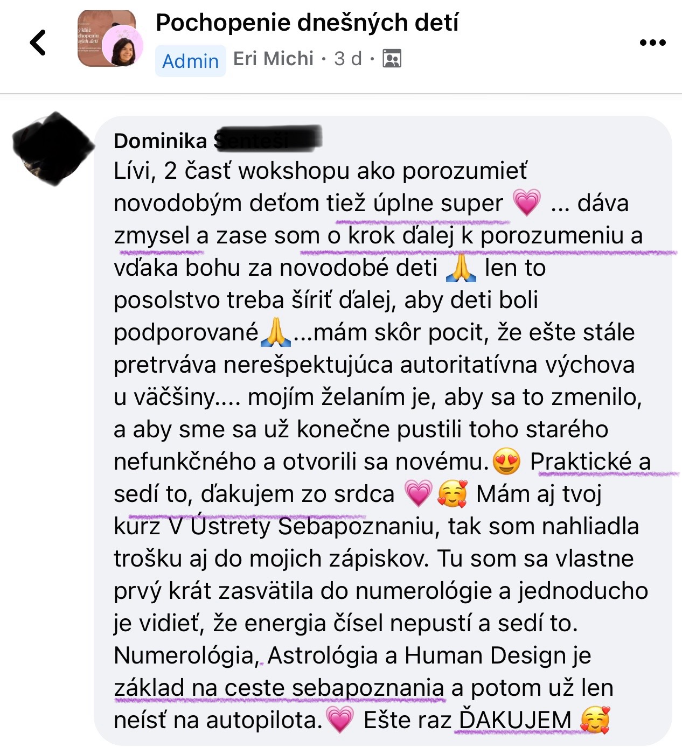Tap the underlined phrase 'základ na ceste sebapoznania'
The height and width of the screenshot is (747, 682).
pyautogui.click(x=279, y=688)
